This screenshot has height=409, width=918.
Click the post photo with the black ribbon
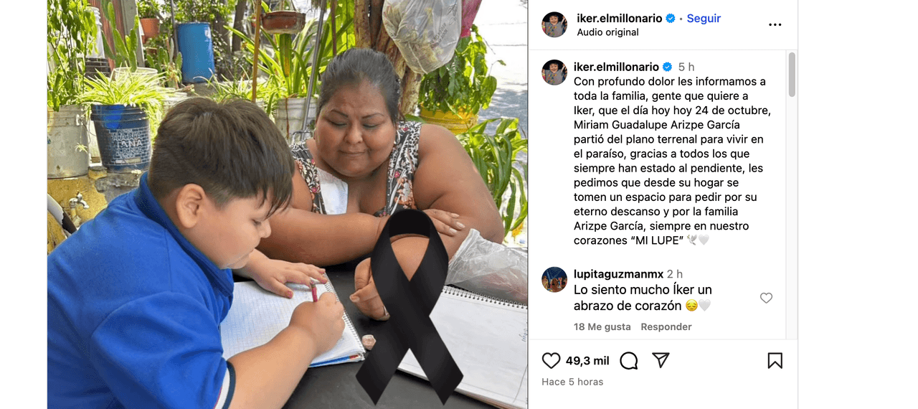click(x=288, y=204)
